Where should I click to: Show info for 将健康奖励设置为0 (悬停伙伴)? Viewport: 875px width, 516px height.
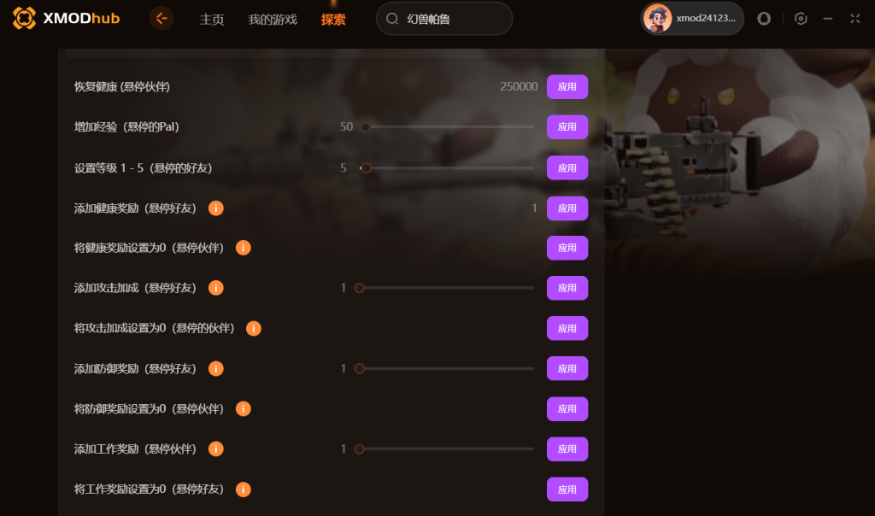click(x=244, y=248)
